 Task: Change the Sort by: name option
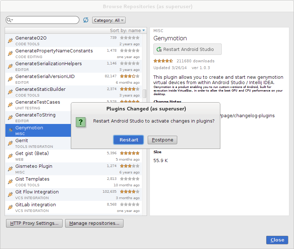pos(127,30)
